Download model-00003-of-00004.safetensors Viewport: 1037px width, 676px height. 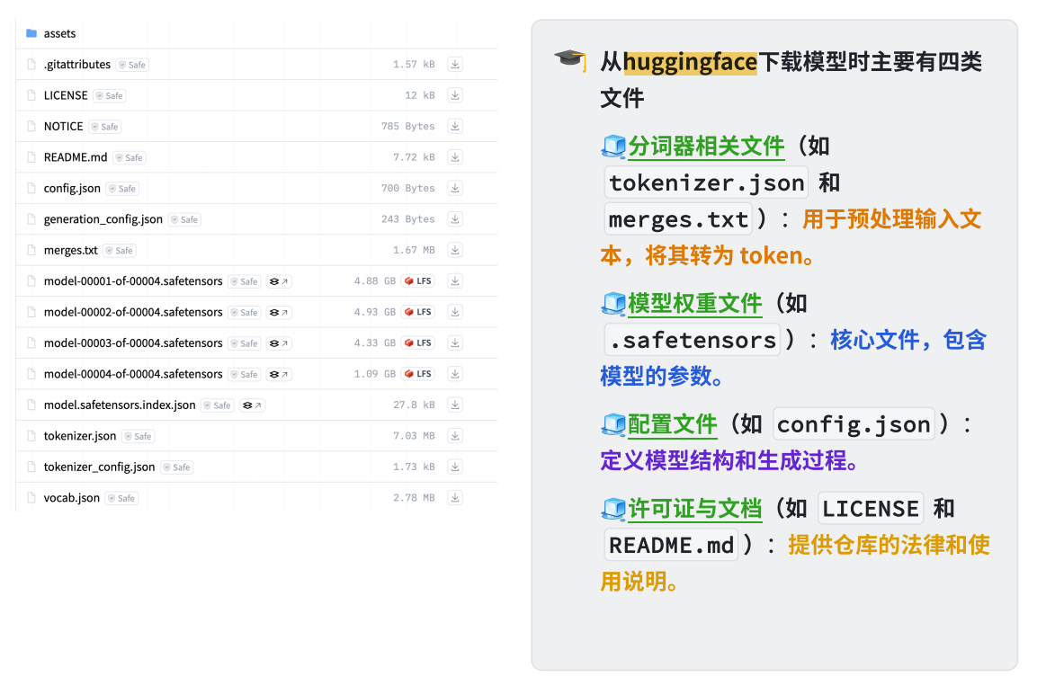click(455, 343)
